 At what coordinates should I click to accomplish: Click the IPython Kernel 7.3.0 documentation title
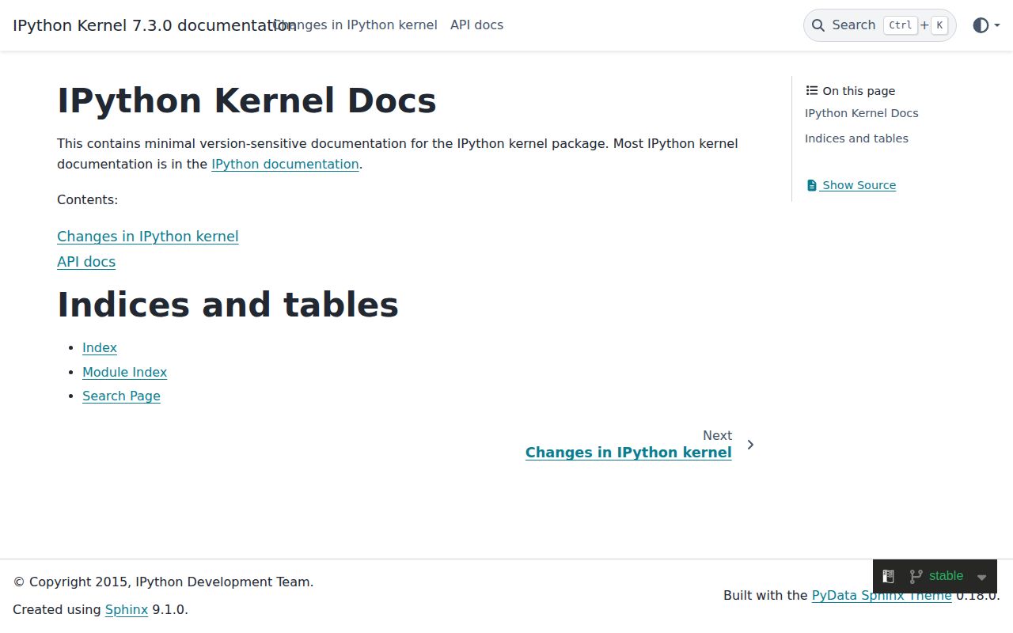point(154,25)
